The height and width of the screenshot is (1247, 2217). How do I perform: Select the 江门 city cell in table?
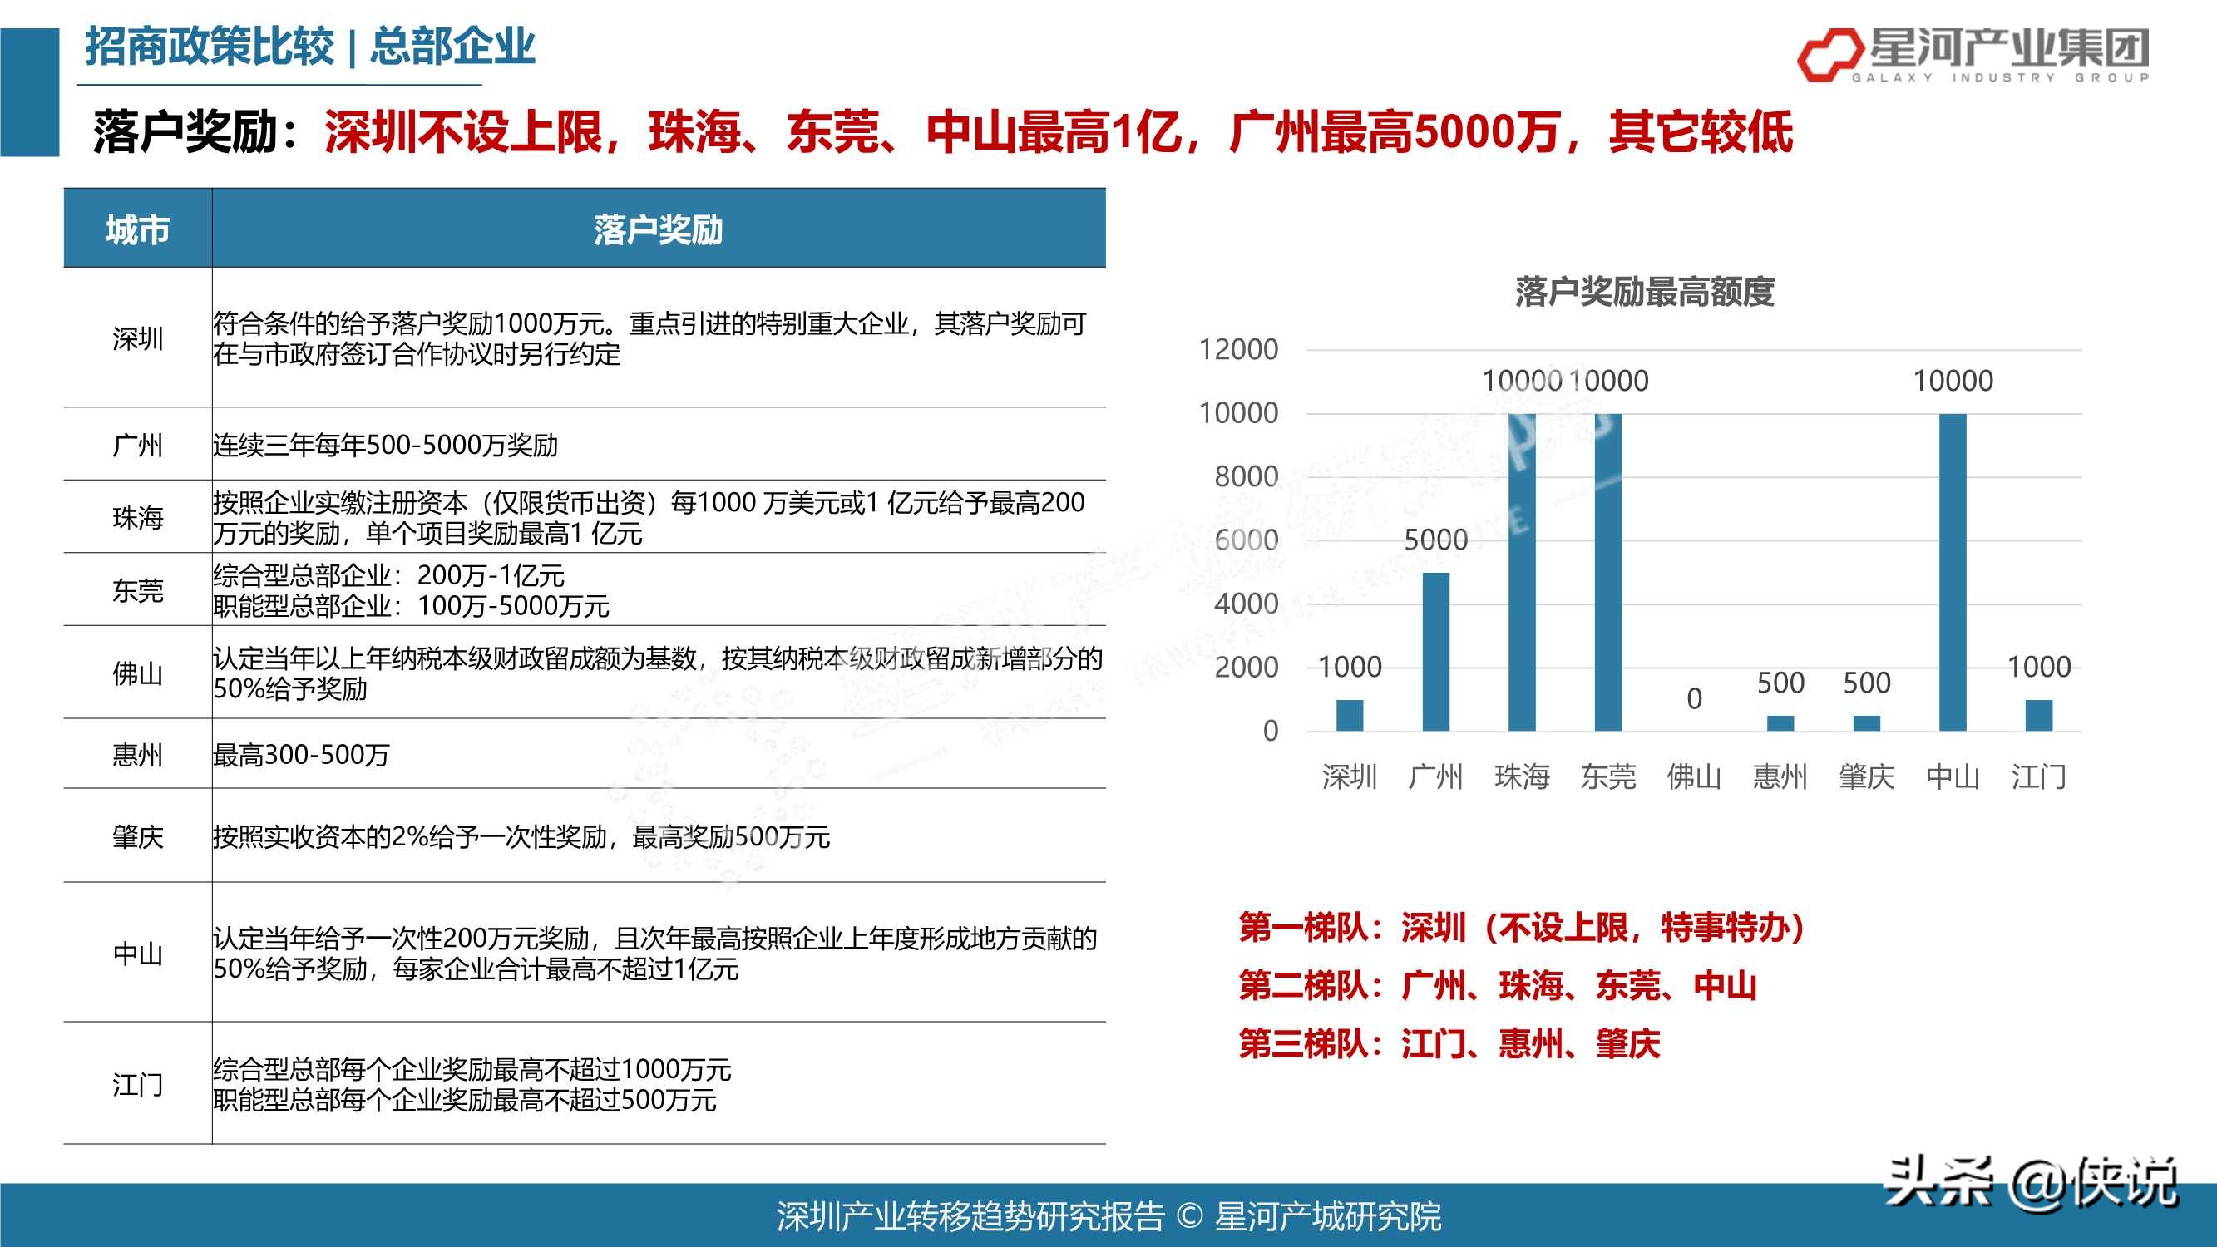click(138, 1084)
